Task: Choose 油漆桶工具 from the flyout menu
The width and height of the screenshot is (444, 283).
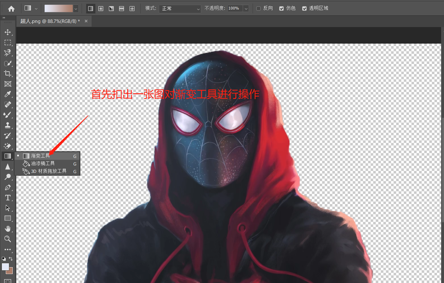Action: (x=47, y=164)
